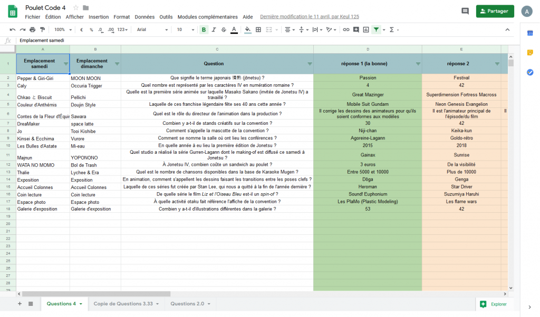Screen dimensions: 540x317
Task: Open the Données menu
Action: click(x=144, y=17)
